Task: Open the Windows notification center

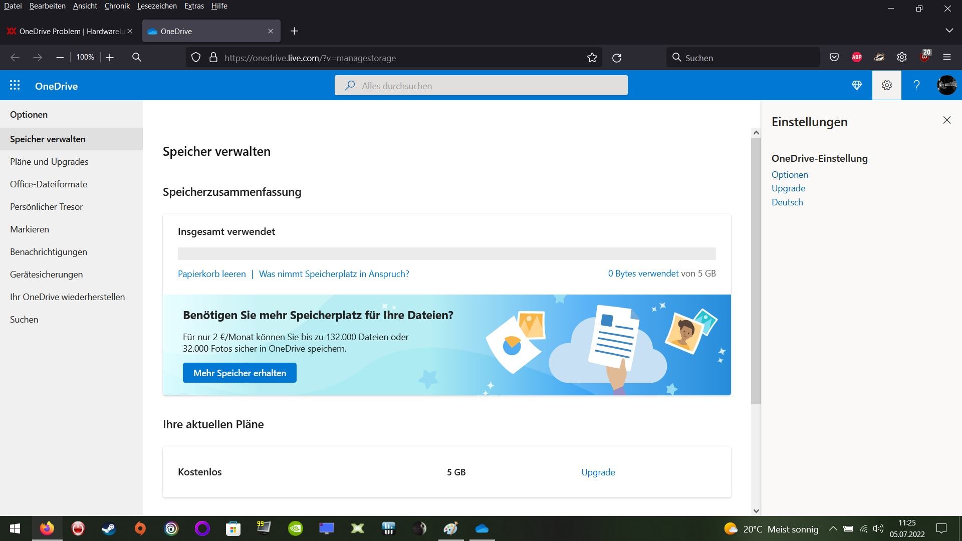Action: click(x=941, y=528)
